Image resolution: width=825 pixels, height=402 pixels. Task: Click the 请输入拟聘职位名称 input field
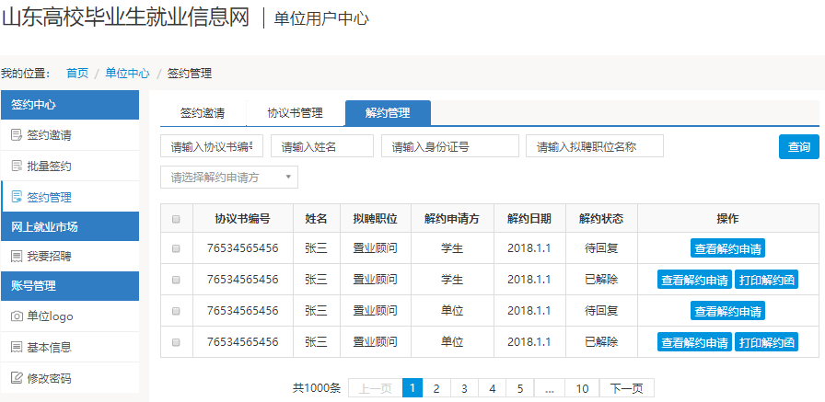coord(595,146)
